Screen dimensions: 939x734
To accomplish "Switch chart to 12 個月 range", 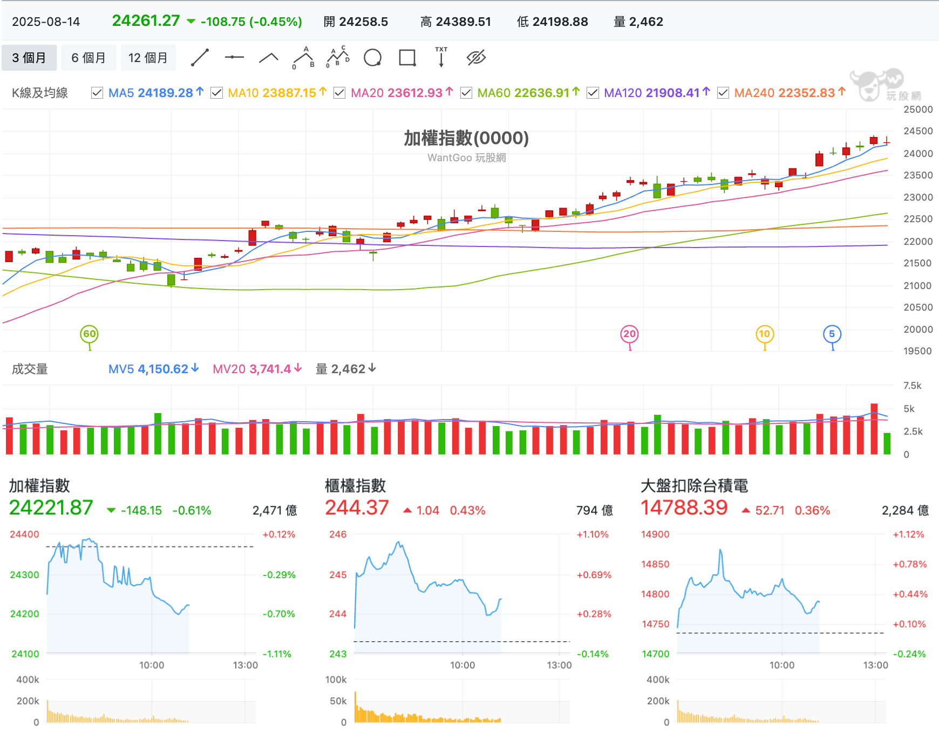I will point(148,58).
